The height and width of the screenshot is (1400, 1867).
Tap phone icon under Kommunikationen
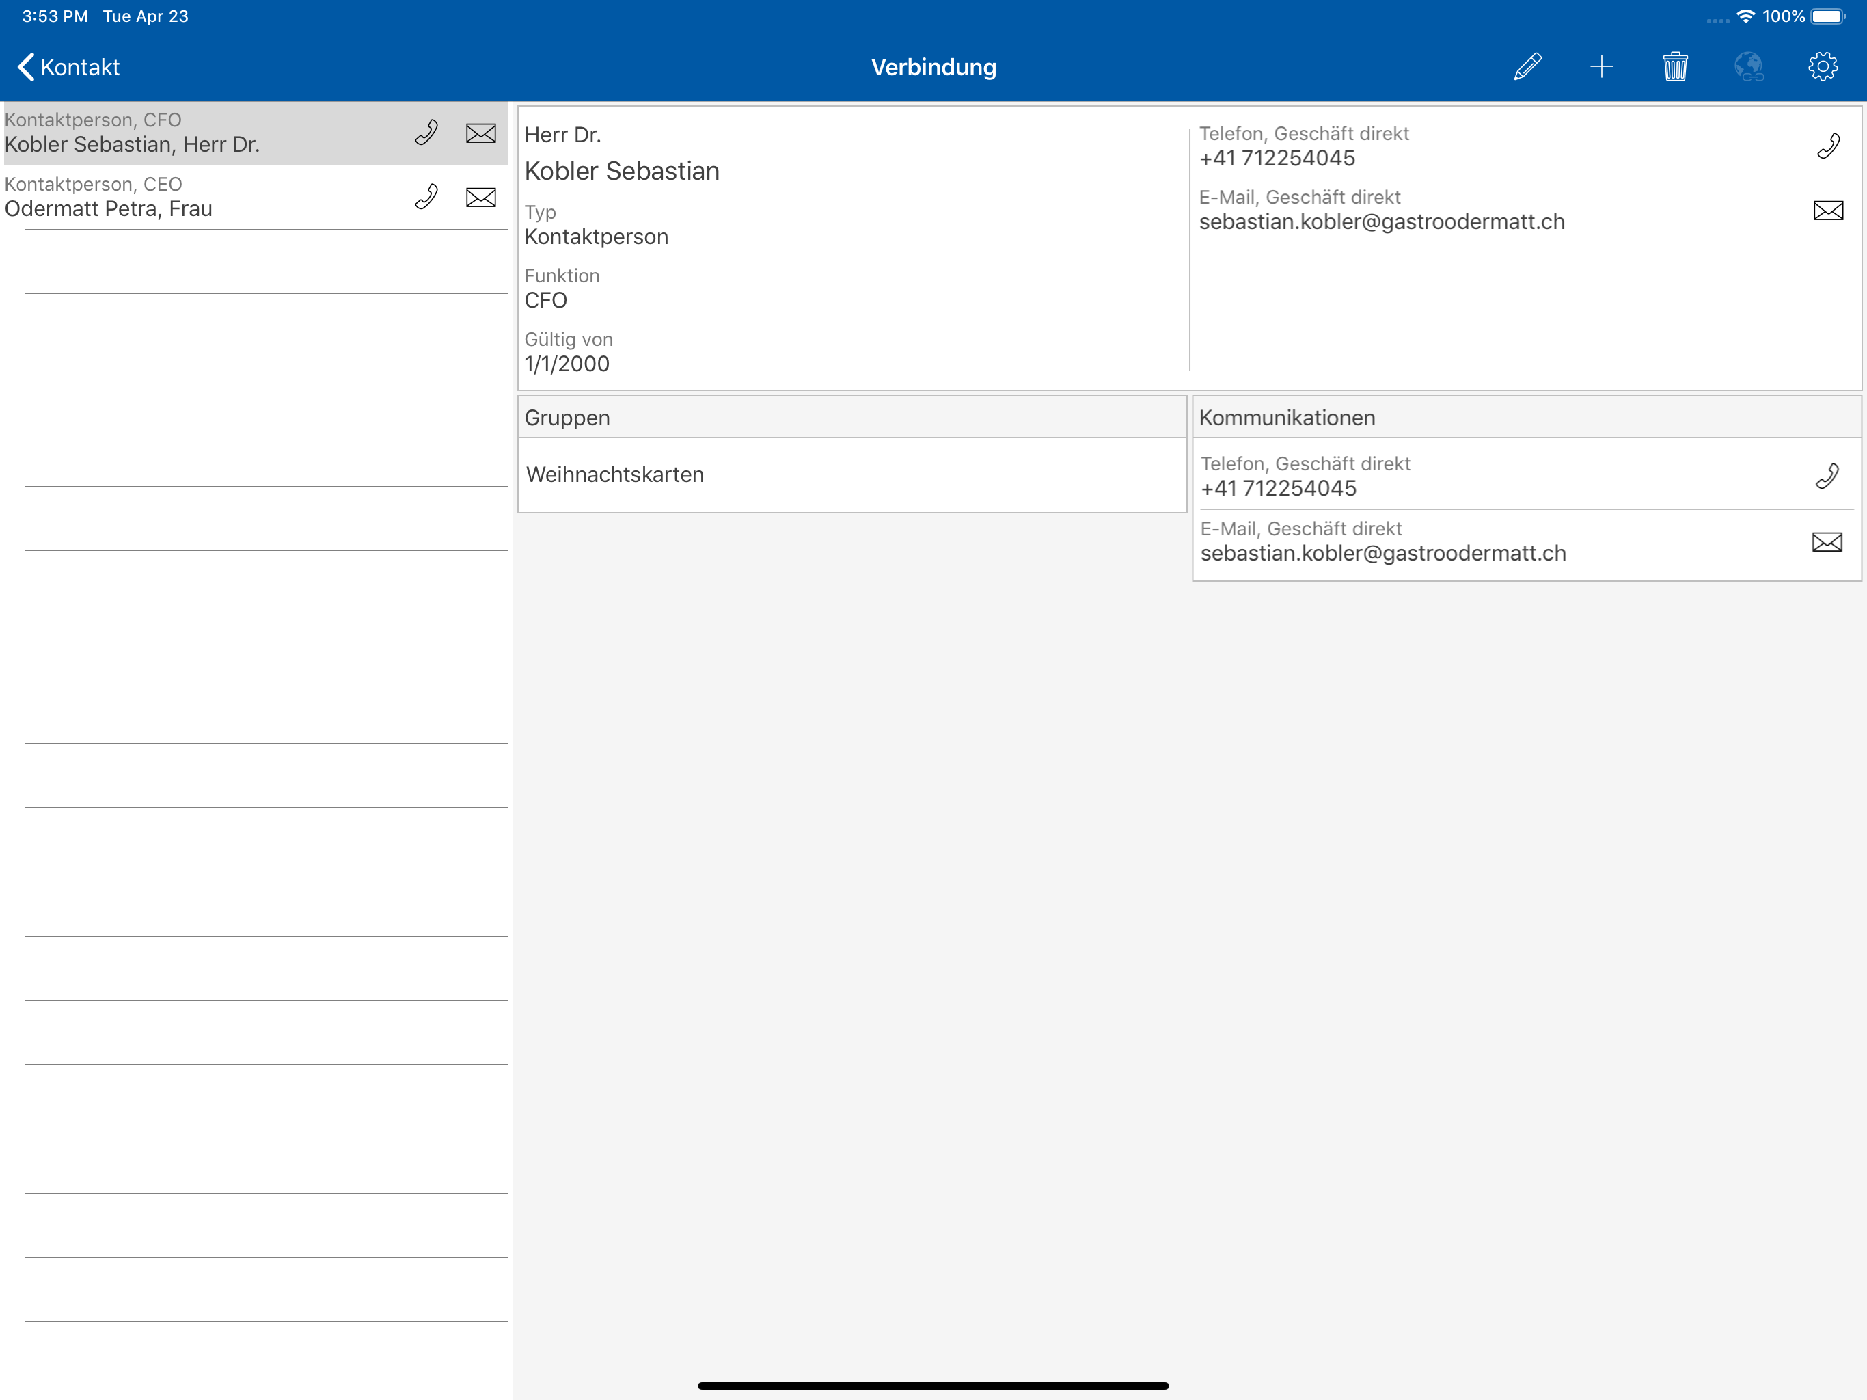1827,476
